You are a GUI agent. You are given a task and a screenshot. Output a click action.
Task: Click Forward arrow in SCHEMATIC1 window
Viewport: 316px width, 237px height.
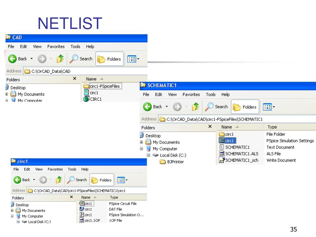pos(177,107)
